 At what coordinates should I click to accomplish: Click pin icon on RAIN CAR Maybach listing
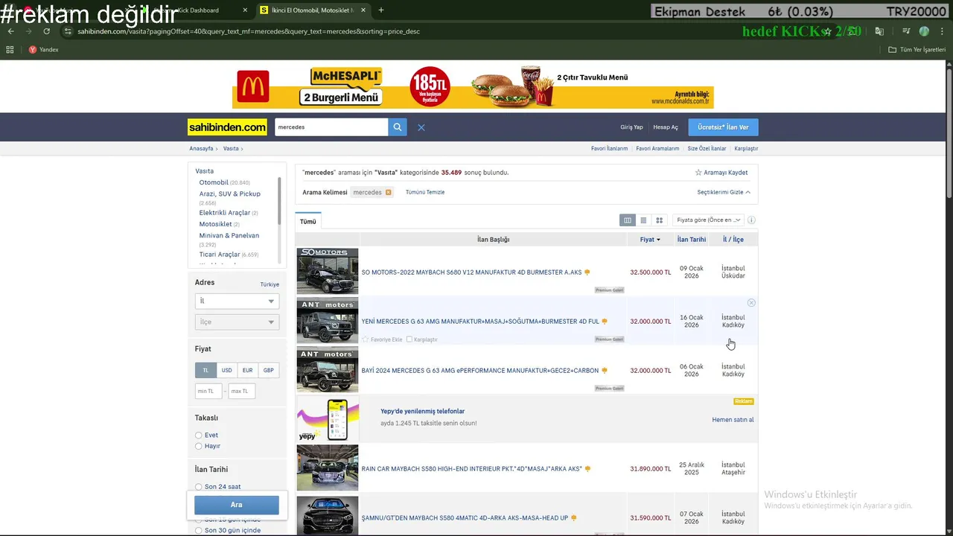click(587, 469)
